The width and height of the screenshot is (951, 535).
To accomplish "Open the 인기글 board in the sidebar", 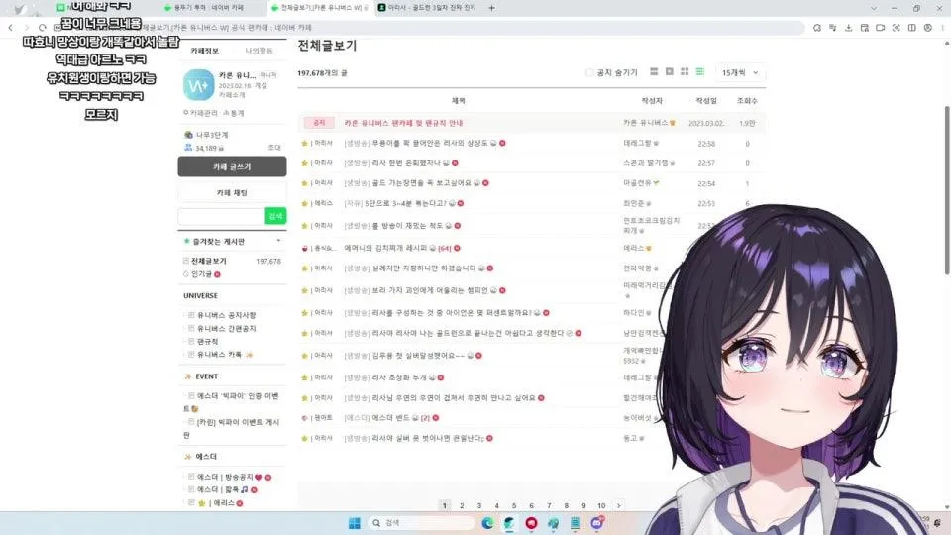I will click(201, 274).
